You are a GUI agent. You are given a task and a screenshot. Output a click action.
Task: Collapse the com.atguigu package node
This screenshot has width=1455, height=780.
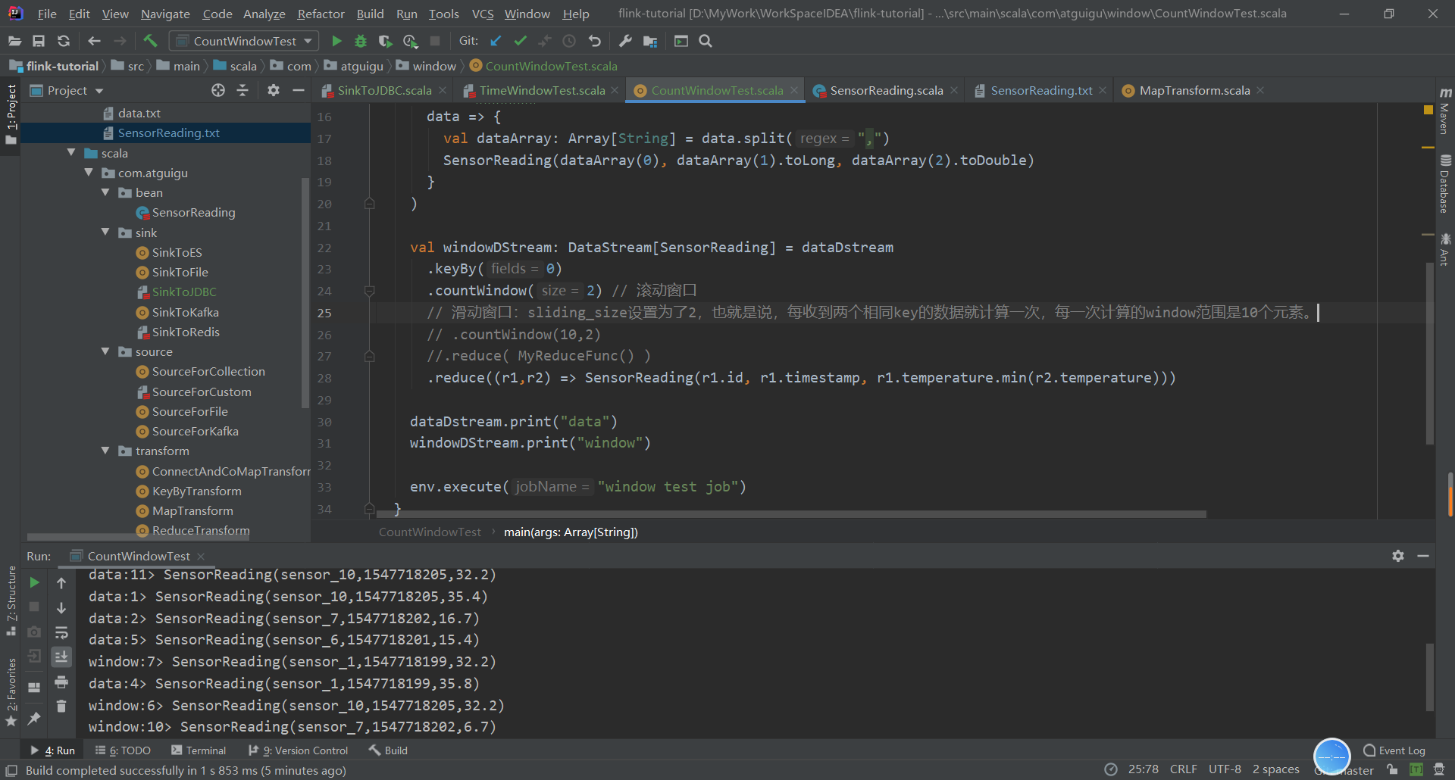point(89,173)
